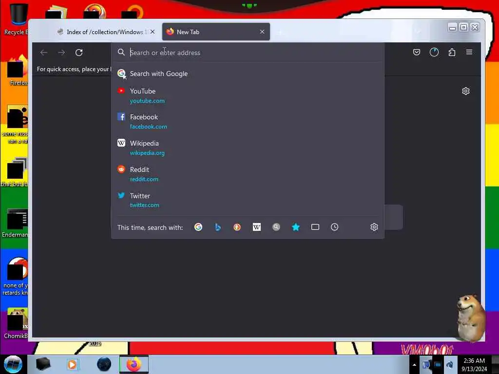Focus the Search or enter address field

coord(248,53)
